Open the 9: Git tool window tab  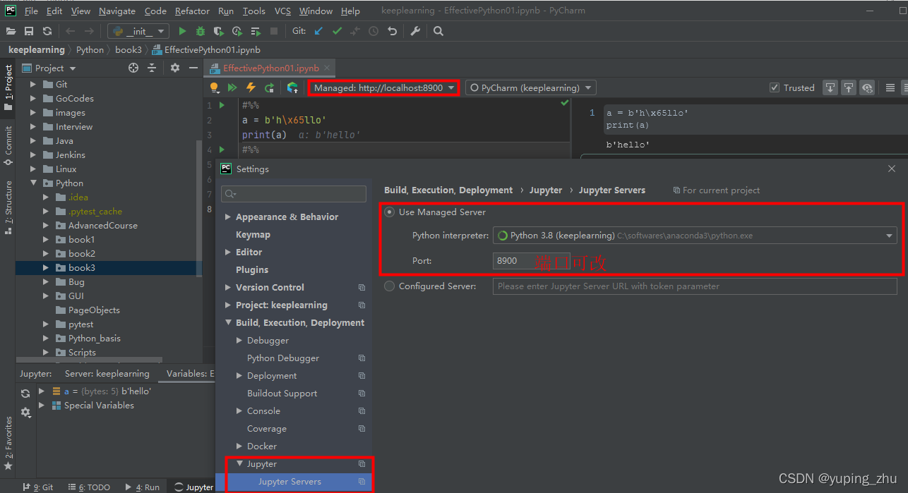[x=38, y=487]
